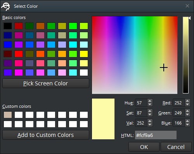Select dark red swatch in top row
This screenshot has height=154, width=194.
(x=19, y=26)
